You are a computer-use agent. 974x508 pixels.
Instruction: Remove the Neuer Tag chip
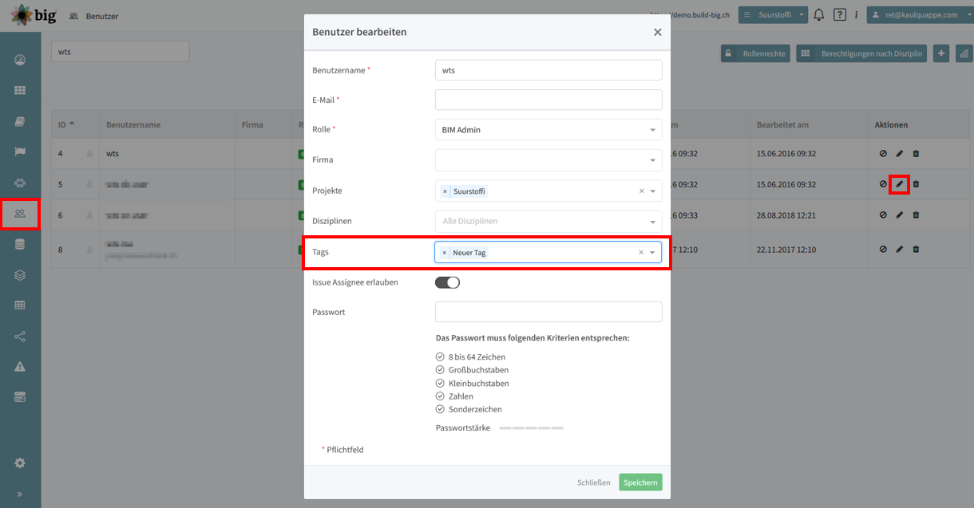click(445, 252)
